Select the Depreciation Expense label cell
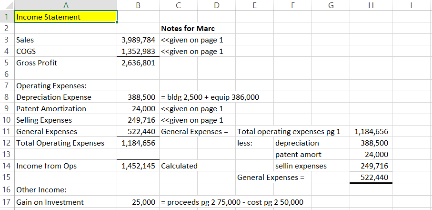This screenshot has width=432, height=210. (x=66, y=97)
